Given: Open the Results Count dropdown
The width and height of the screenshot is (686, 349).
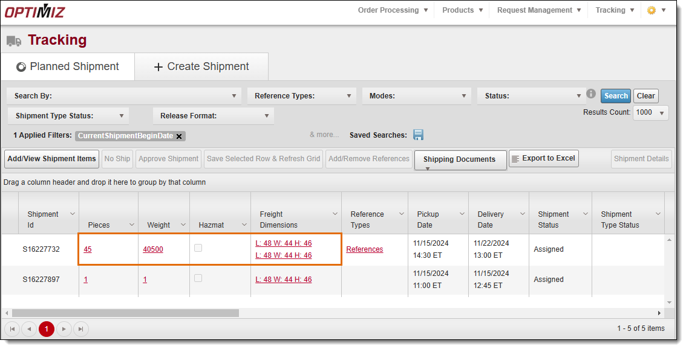Looking at the screenshot, I should (650, 113).
